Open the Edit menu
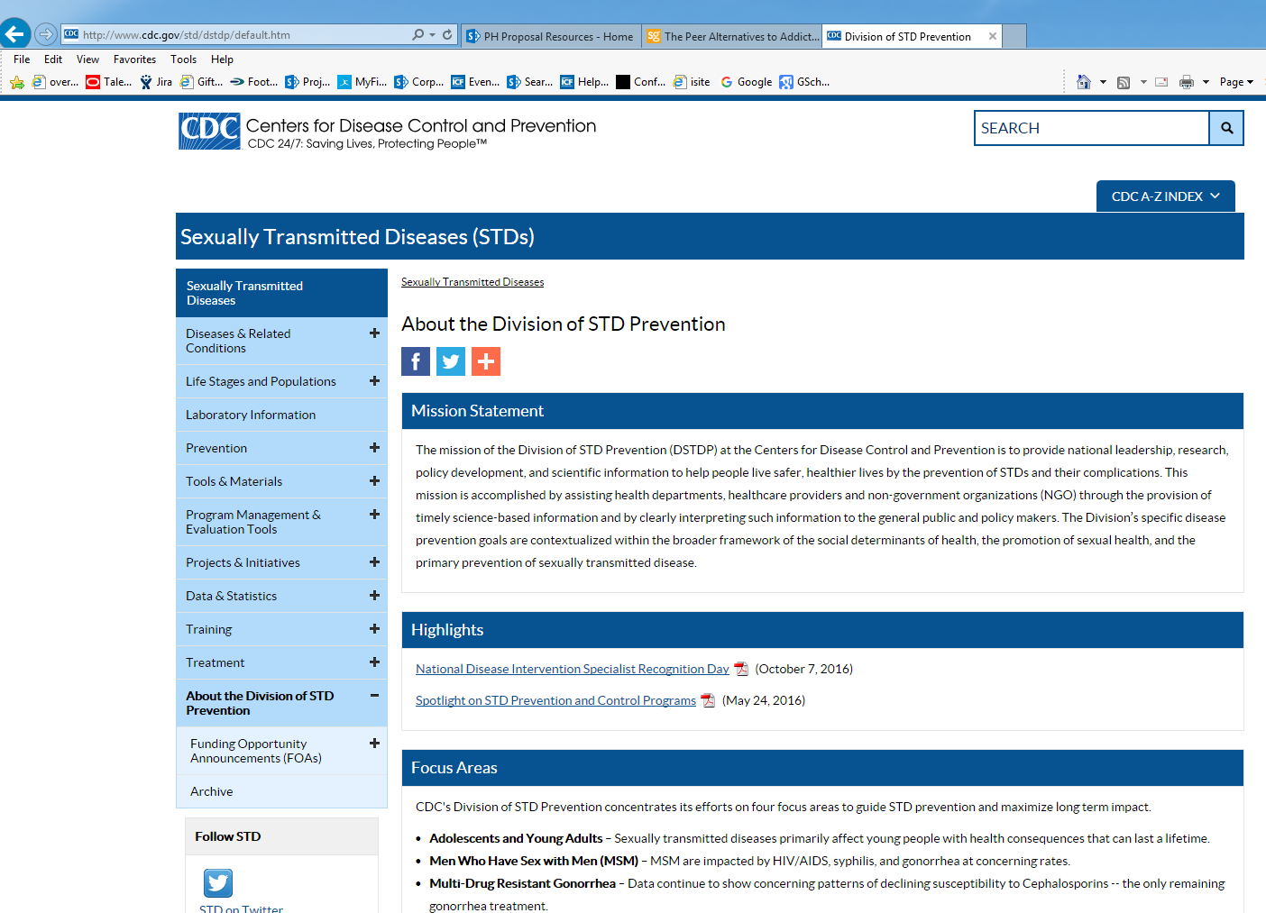The width and height of the screenshot is (1266, 913). [x=53, y=59]
